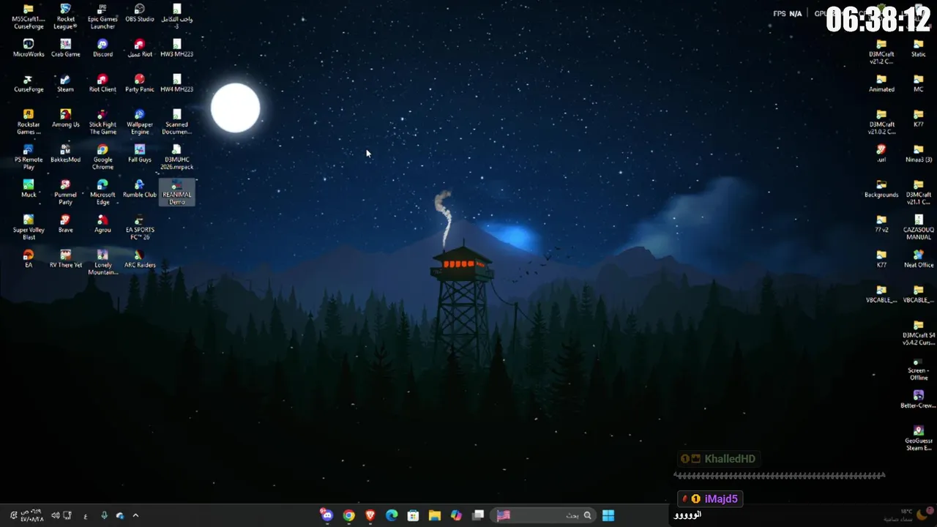Click the taskbar search box
This screenshot has height=527, width=937.
coord(543,515)
